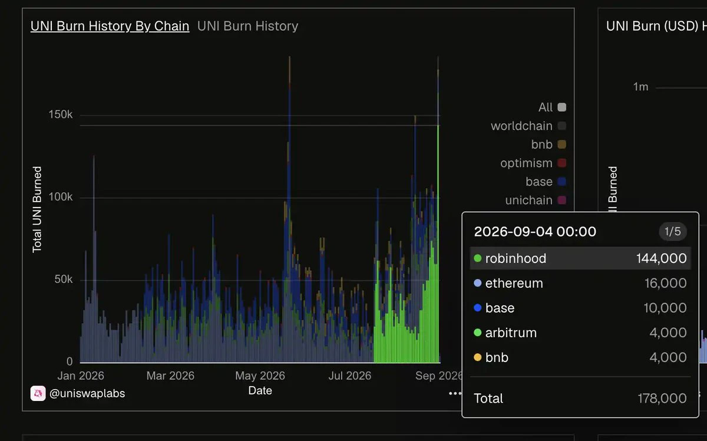The width and height of the screenshot is (707, 441).
Task: Open the @uniswaplabs profile link
Action: tap(87, 393)
